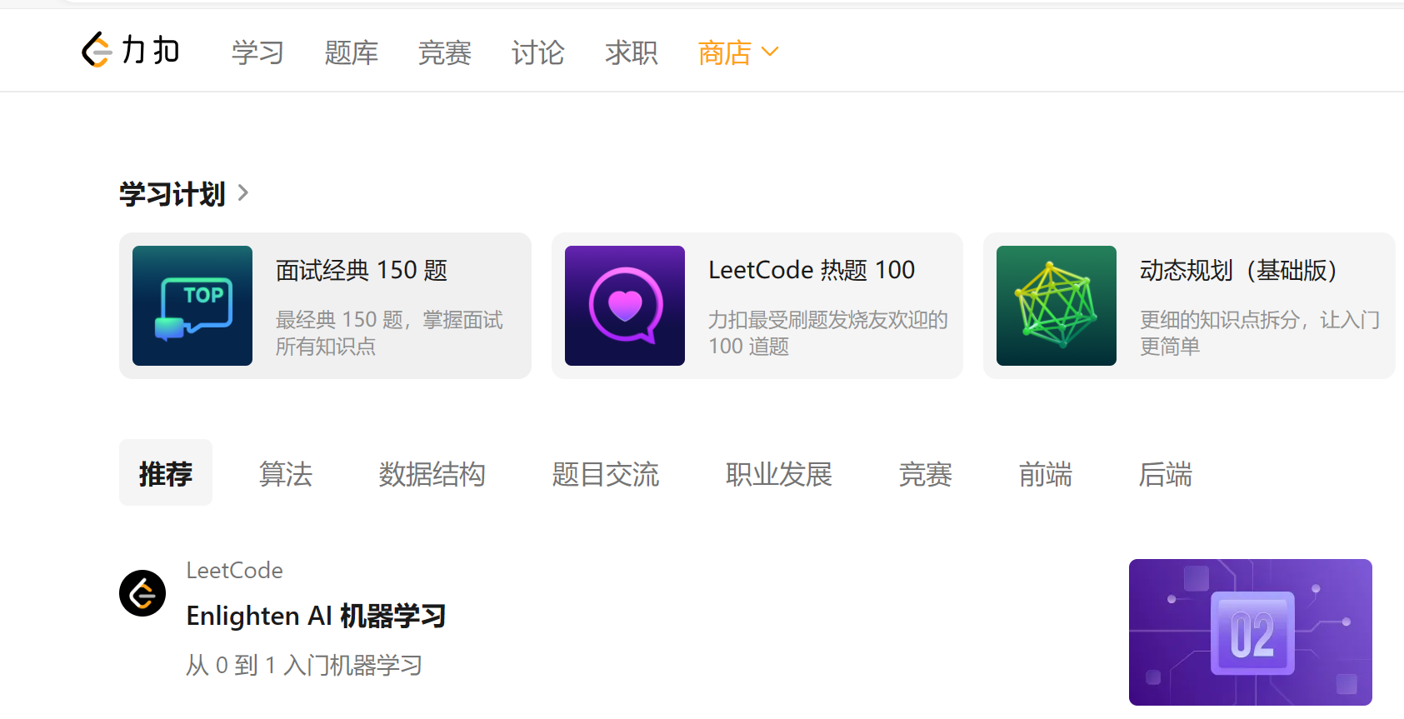Click description 最经典 150 题，掌握面试所有知识点
The image size is (1404, 719).
pos(389,333)
